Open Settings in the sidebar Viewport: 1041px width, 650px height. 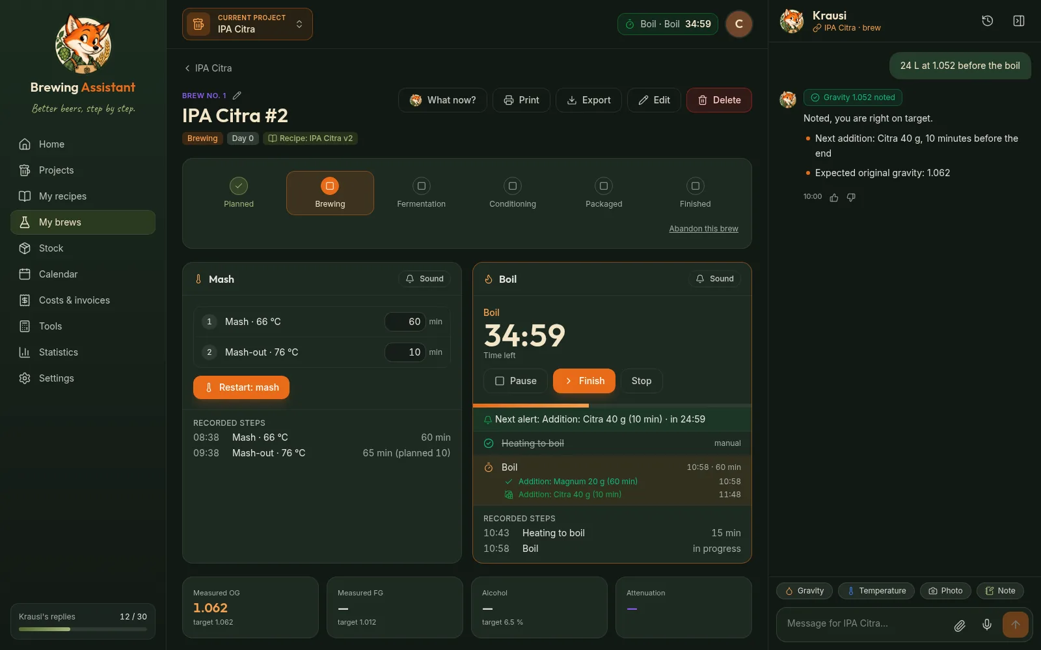pos(83,378)
